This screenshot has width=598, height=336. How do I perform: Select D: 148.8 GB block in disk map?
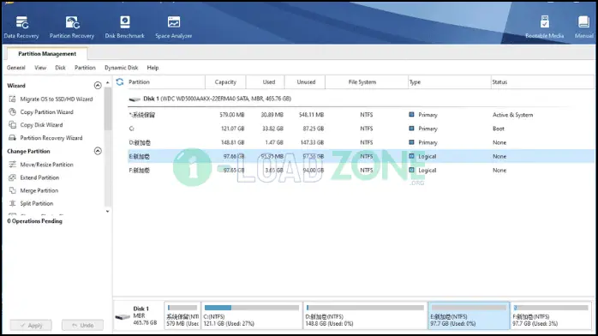[365, 315]
